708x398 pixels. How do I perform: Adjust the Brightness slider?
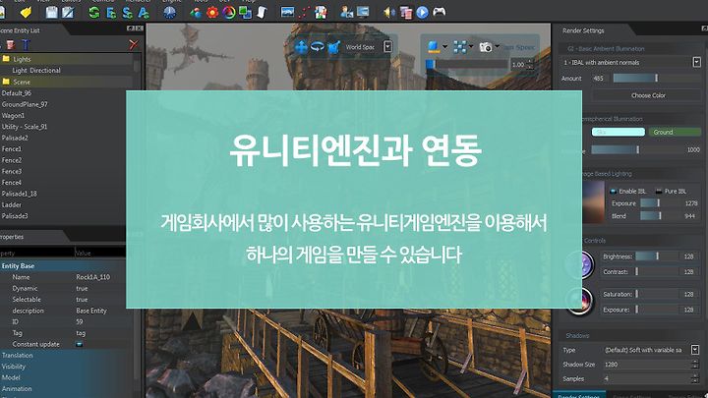tap(657, 256)
